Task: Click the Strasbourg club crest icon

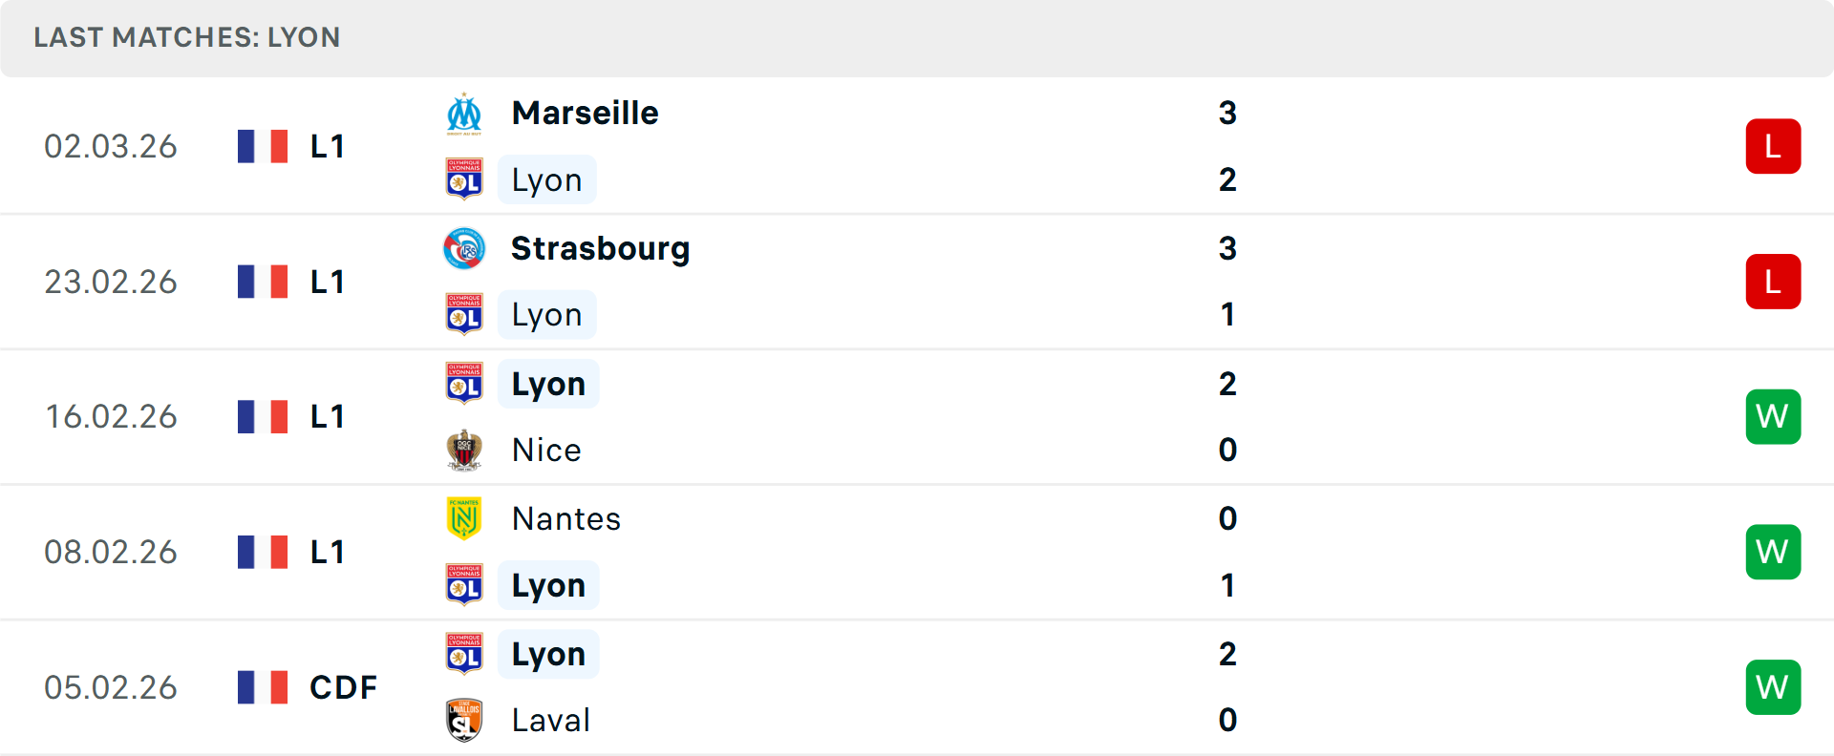Action: tap(464, 249)
